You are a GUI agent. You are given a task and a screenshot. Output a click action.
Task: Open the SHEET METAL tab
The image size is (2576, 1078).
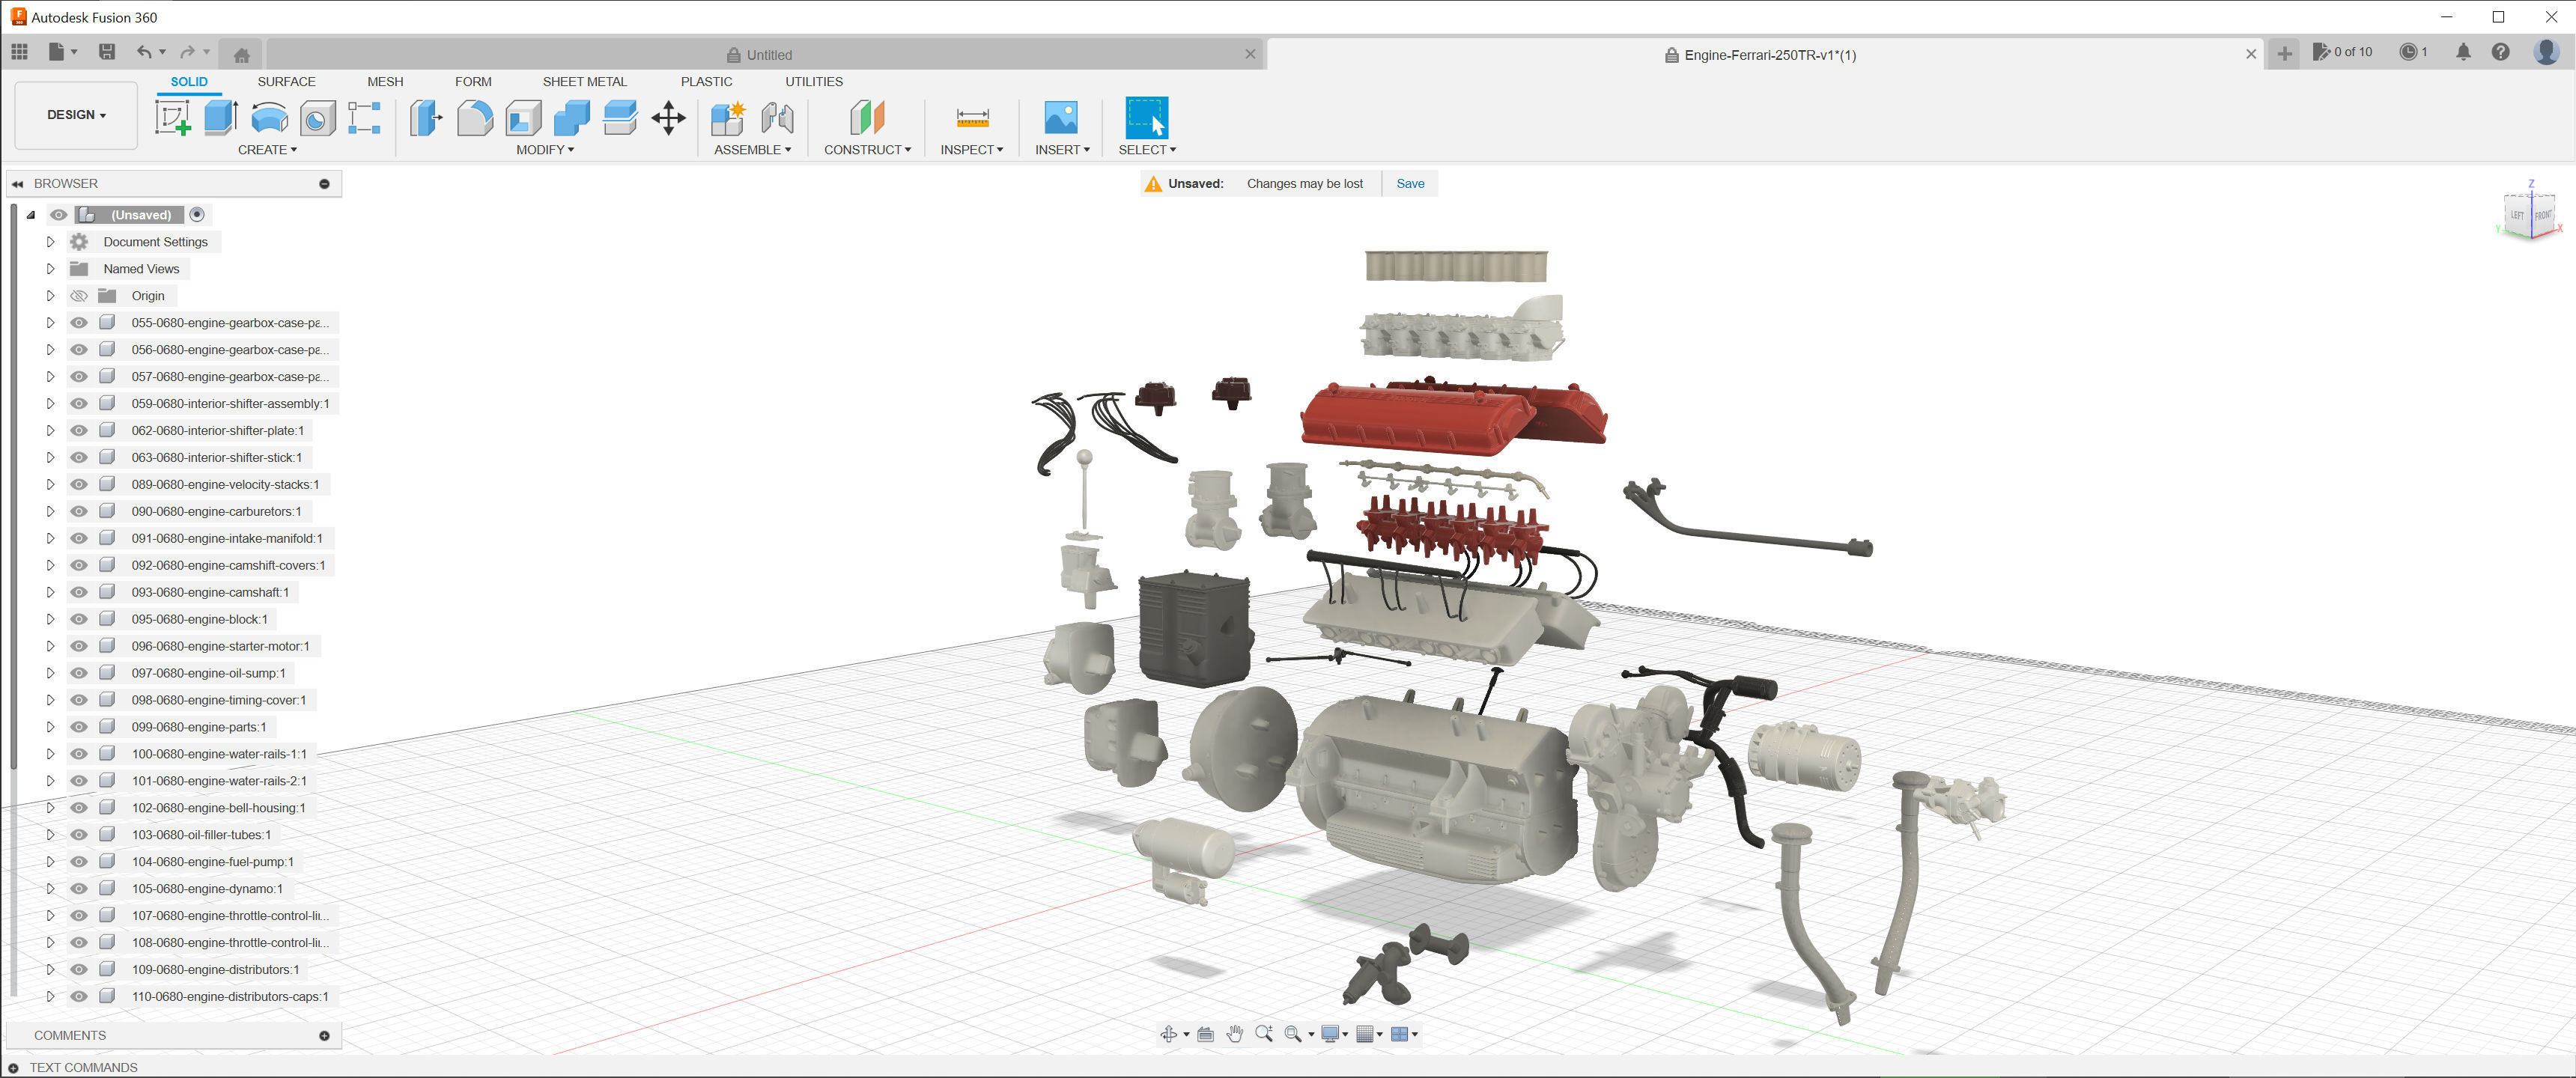584,82
